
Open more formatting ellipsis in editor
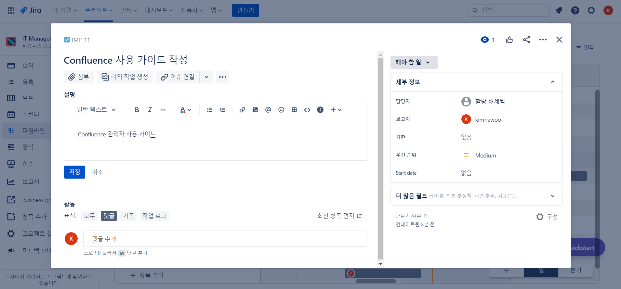pyautogui.click(x=163, y=110)
